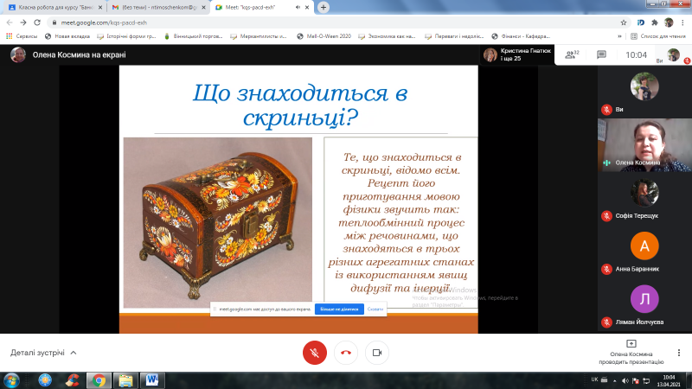Open the Історичні форми bookmark

point(126,36)
